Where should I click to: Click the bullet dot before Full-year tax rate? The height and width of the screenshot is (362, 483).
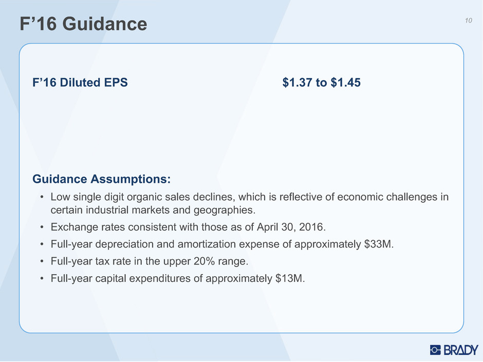pos(42,262)
